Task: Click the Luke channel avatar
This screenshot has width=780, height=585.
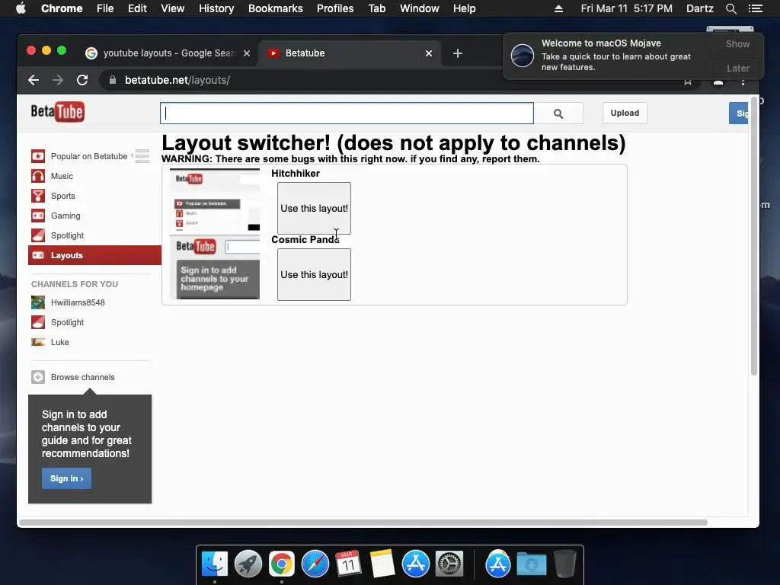Action: (38, 342)
